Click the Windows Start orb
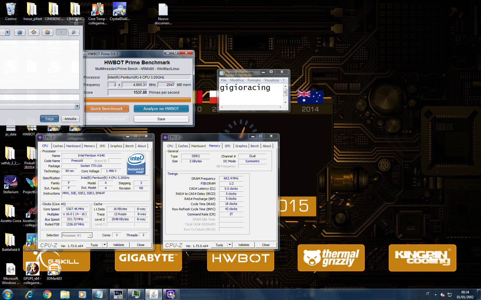This screenshot has width=481, height=300. click(x=7, y=294)
